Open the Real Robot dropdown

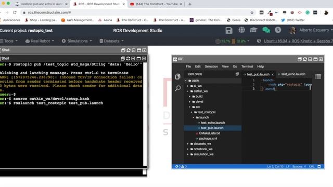[x=40, y=41]
